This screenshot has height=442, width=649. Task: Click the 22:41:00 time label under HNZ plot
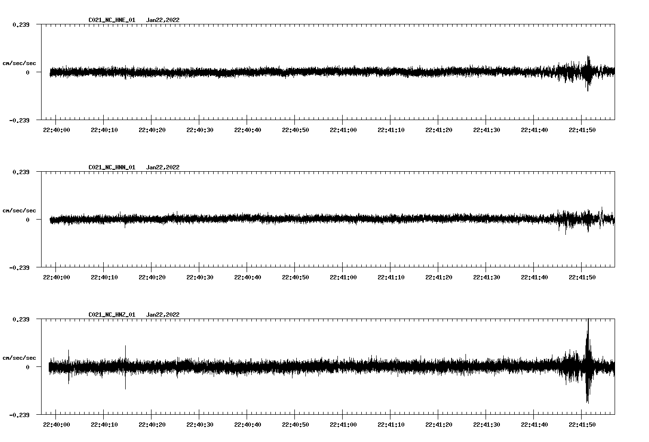(x=343, y=425)
